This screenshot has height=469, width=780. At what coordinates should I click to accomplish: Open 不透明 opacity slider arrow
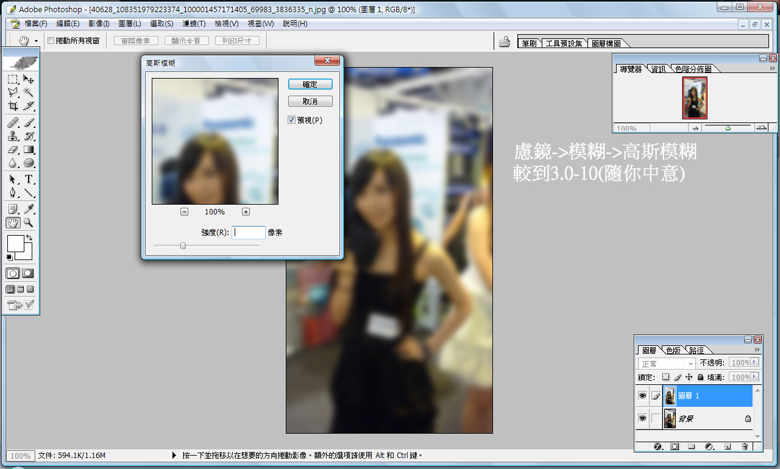coord(756,363)
